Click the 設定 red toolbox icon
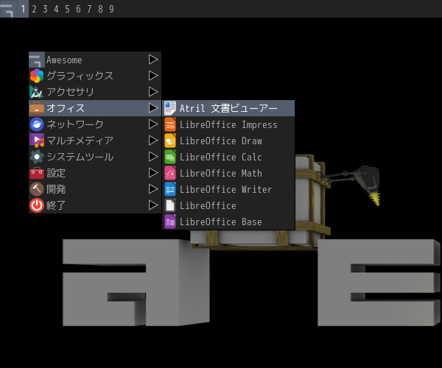Screen dimensions: 442x368 37,173
